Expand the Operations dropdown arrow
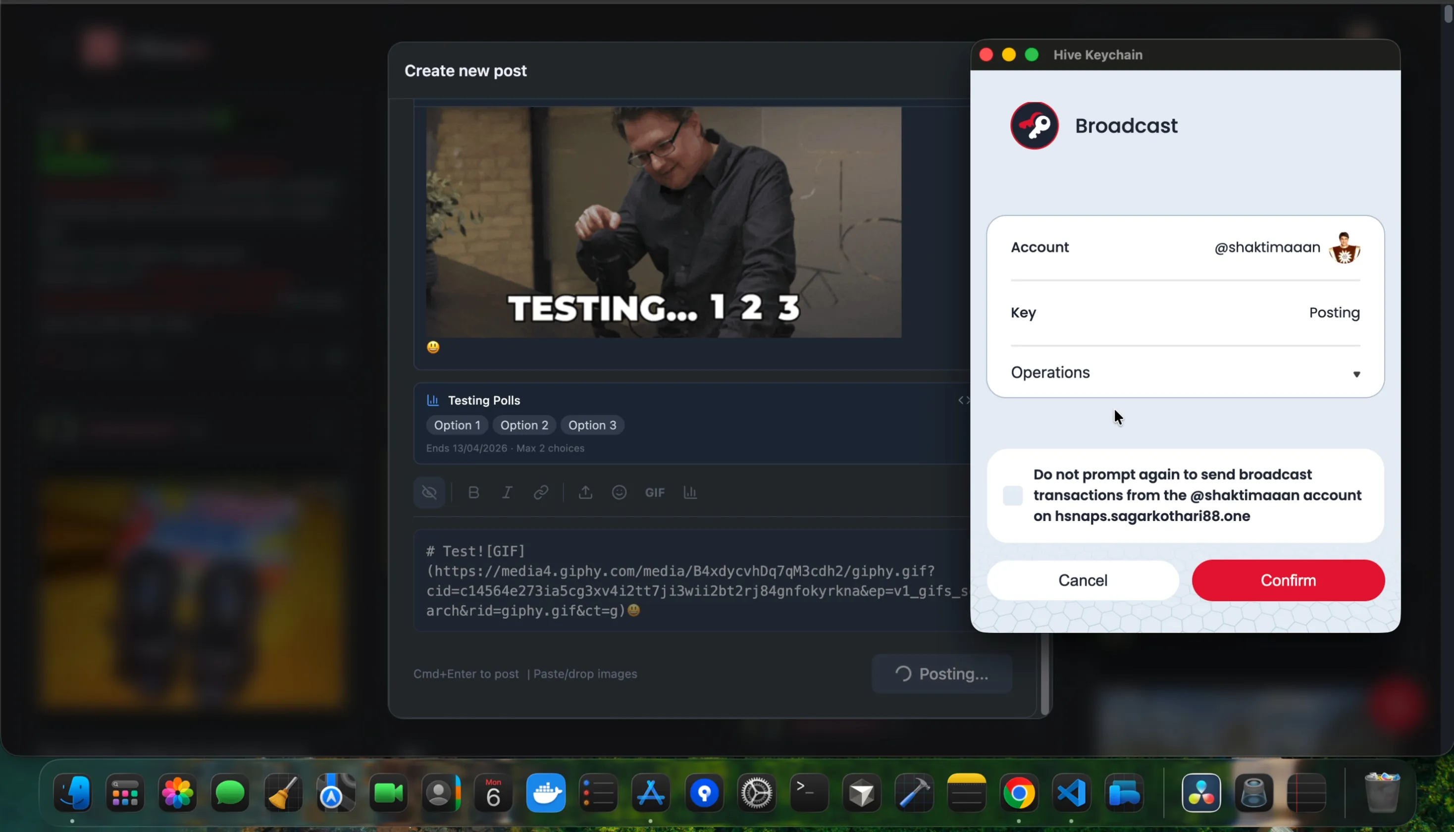Screen dimensions: 1454x832 [x=1356, y=374]
